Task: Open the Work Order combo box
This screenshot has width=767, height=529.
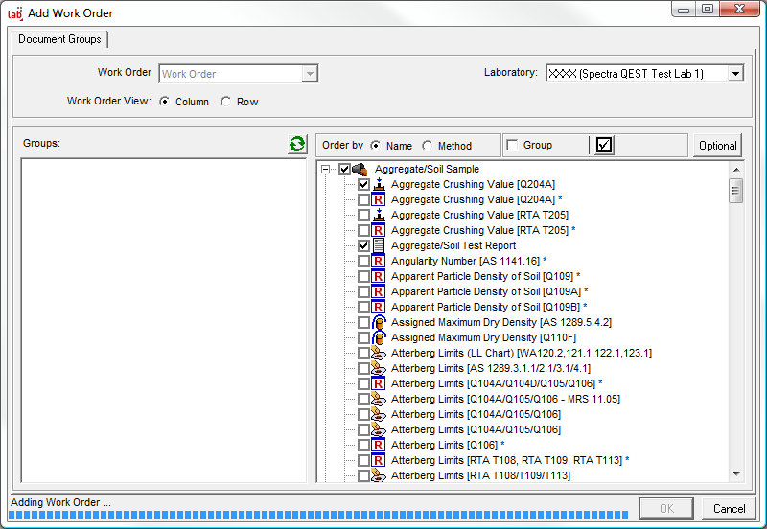Action: click(309, 74)
